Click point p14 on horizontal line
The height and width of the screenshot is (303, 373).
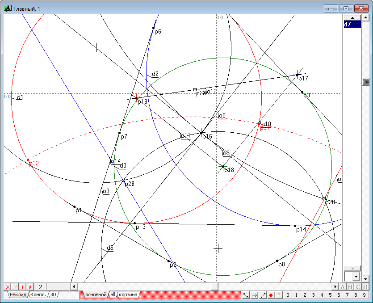(x=295, y=226)
